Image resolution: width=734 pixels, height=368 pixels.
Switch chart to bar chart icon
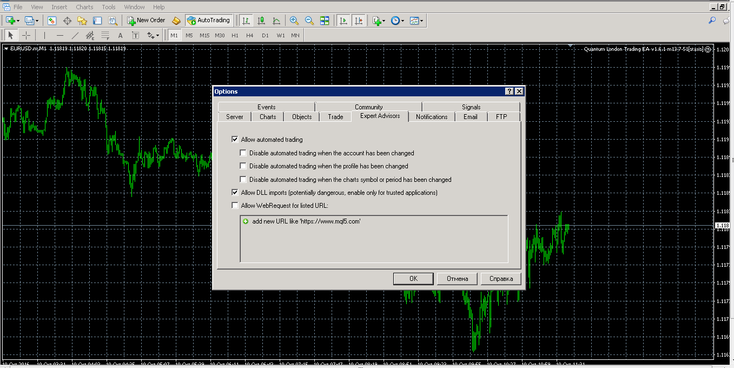[x=246, y=21]
